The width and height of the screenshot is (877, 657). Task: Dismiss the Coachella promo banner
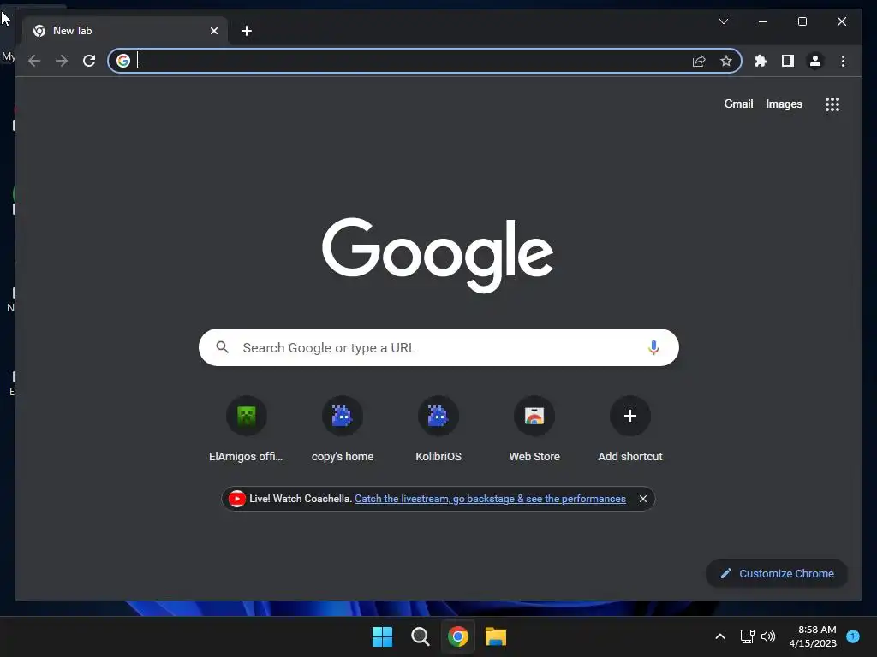643,499
